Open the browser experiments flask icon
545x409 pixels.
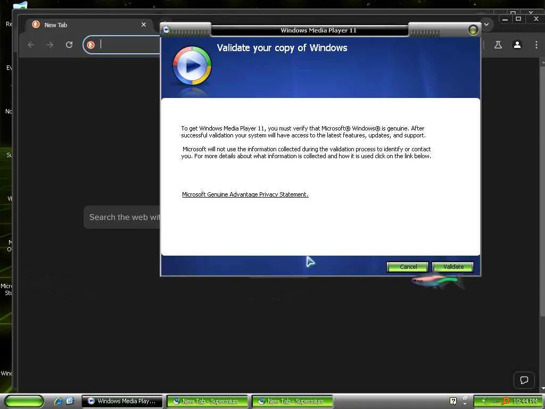coord(498,45)
